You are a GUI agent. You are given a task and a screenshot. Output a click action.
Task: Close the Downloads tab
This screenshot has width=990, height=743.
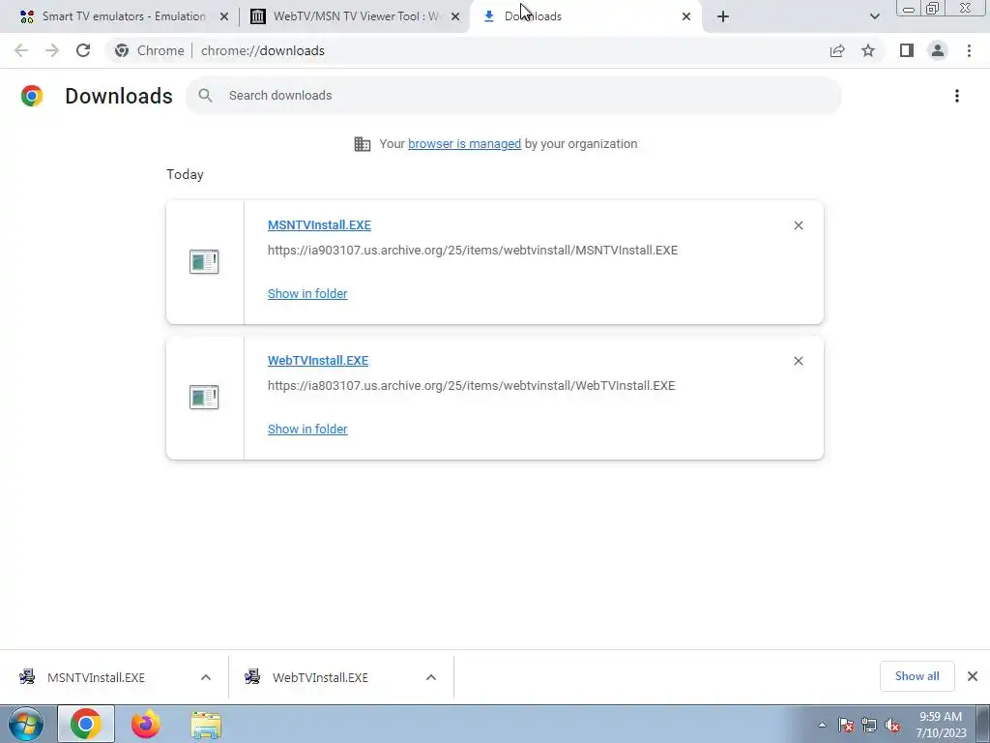[x=686, y=16]
